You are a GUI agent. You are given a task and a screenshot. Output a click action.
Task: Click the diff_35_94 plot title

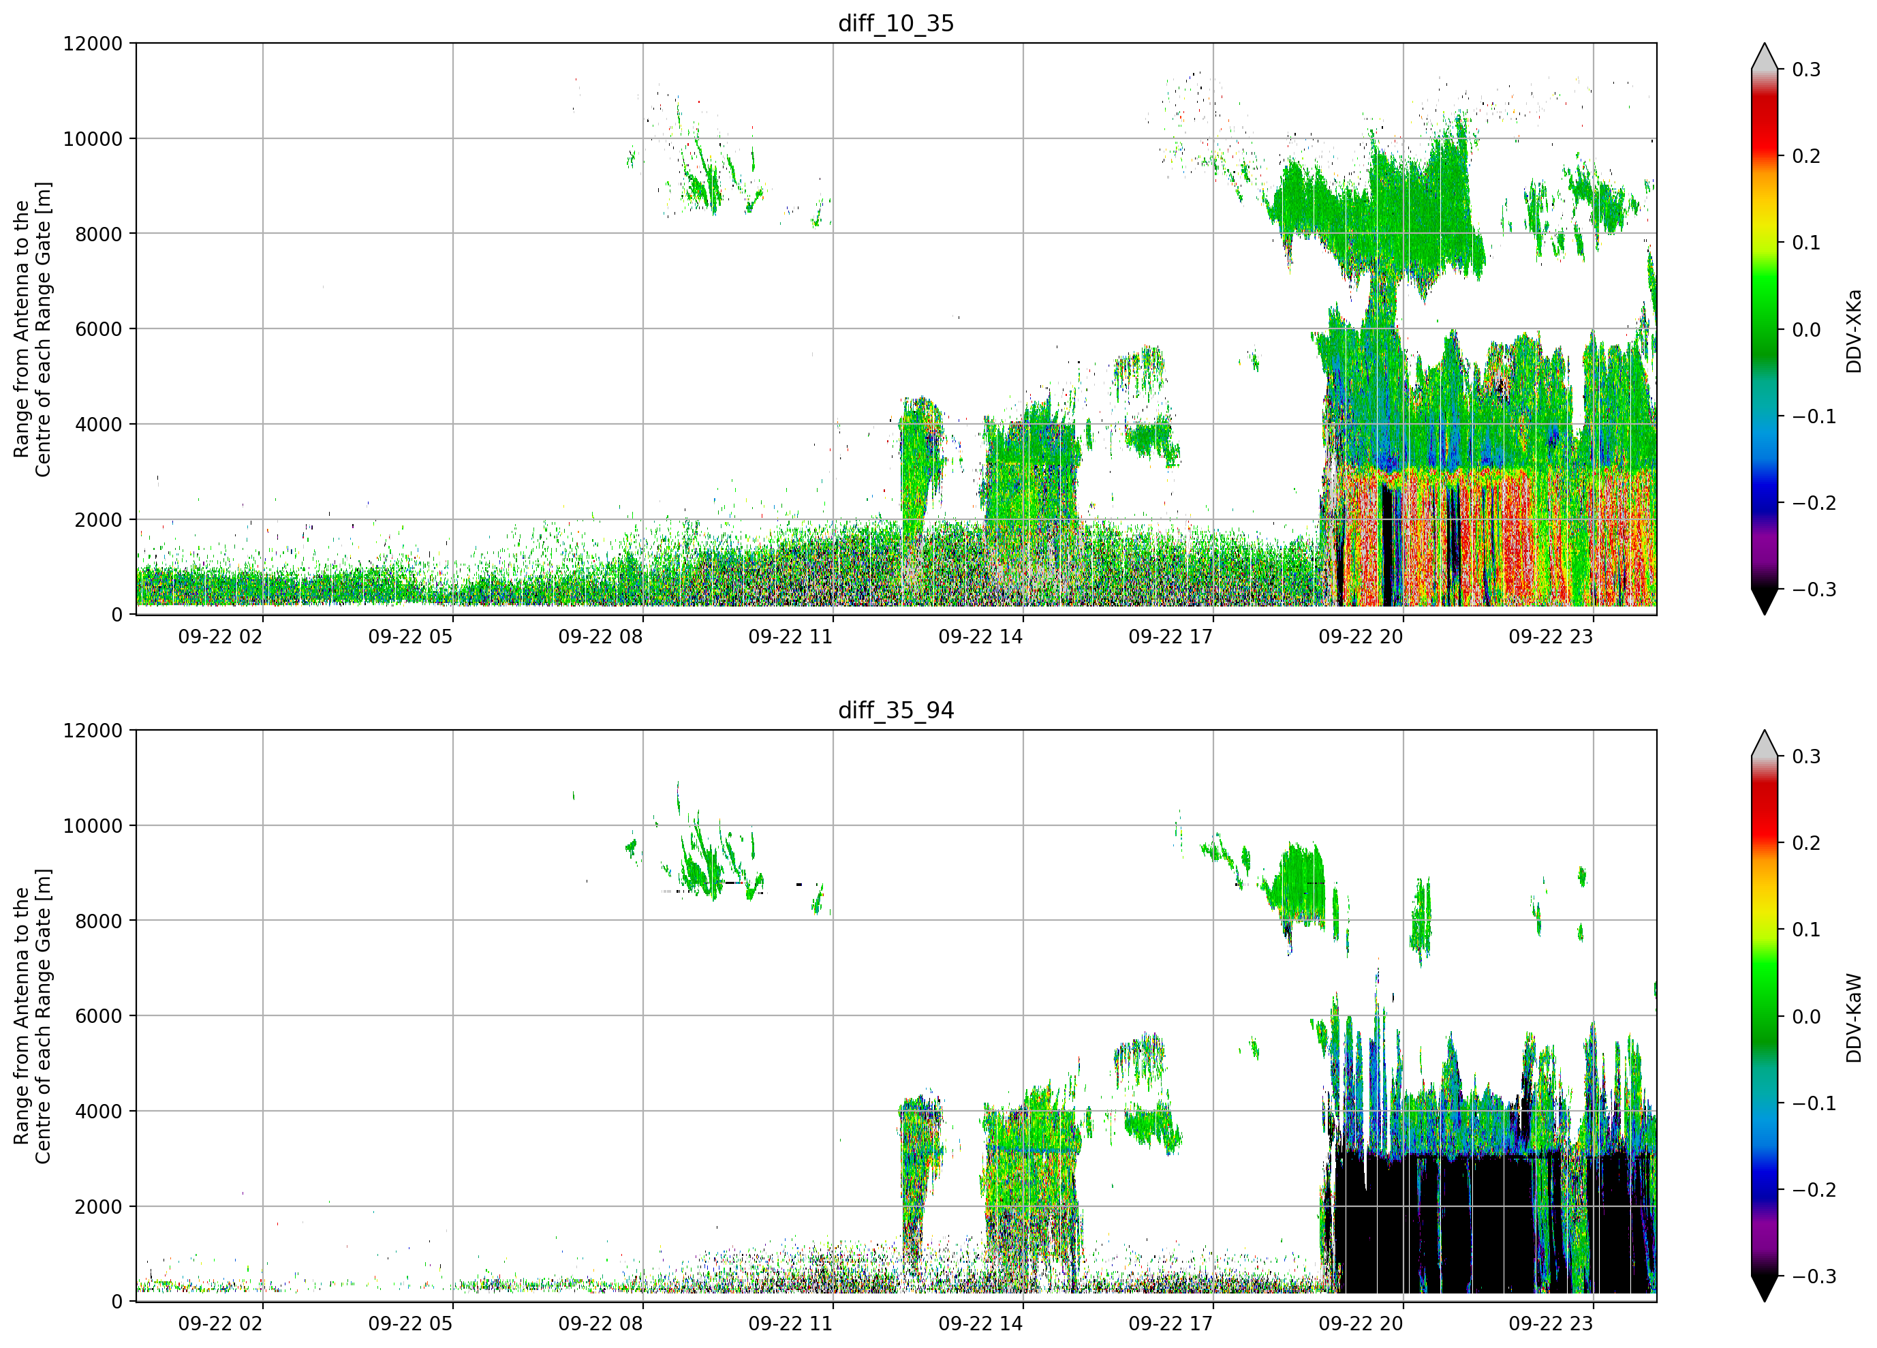coord(897,710)
